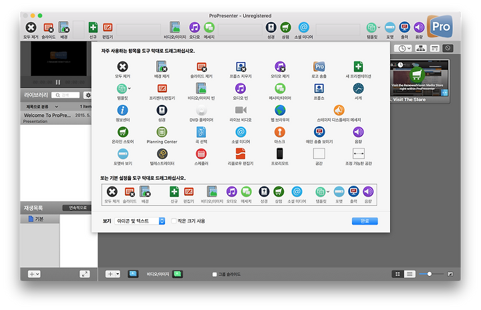Viewport: 481px width, 310px height.
Task: Click the pause button under the preview
Action: (x=58, y=82)
